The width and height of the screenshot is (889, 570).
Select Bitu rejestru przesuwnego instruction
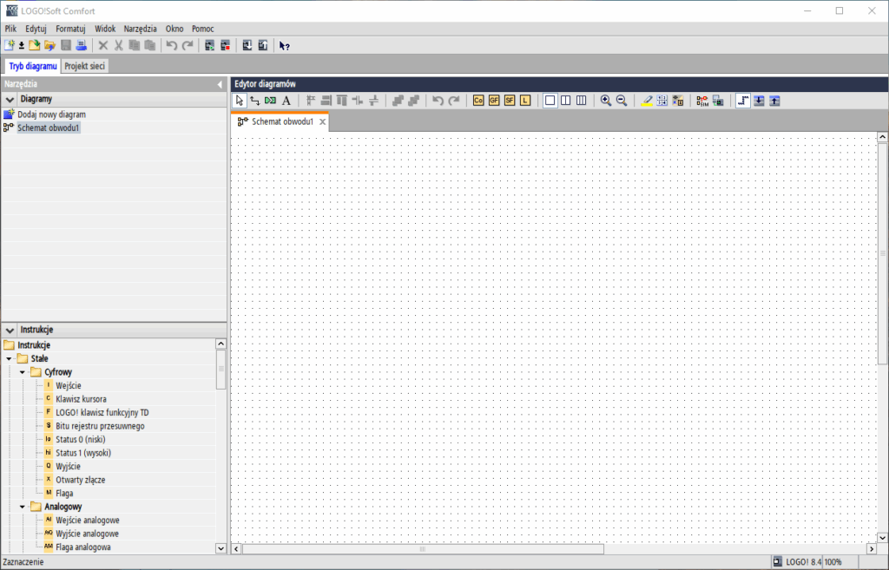(100, 426)
